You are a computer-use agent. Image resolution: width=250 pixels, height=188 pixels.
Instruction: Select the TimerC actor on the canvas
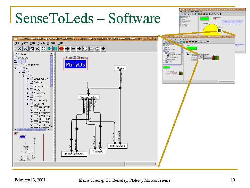click(98, 151)
